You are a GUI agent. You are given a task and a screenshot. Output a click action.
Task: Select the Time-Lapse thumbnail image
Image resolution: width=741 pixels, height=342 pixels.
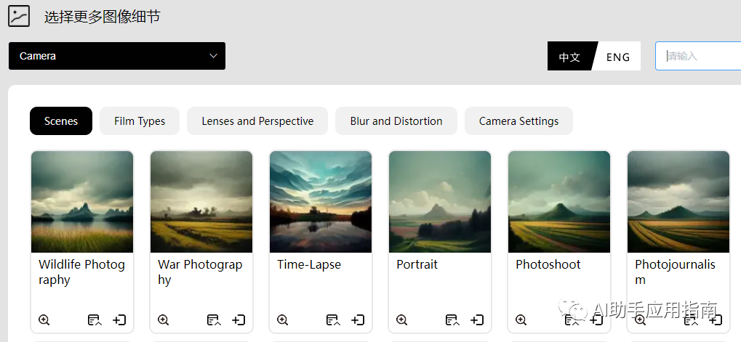[321, 202]
